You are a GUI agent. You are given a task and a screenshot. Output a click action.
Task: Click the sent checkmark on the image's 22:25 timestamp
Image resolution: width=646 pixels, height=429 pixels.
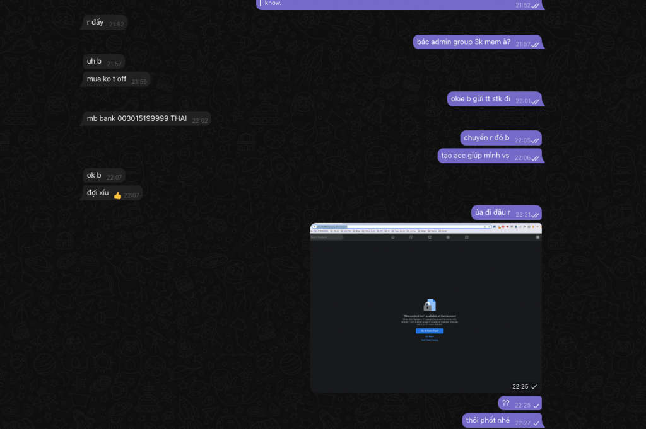[534, 386]
